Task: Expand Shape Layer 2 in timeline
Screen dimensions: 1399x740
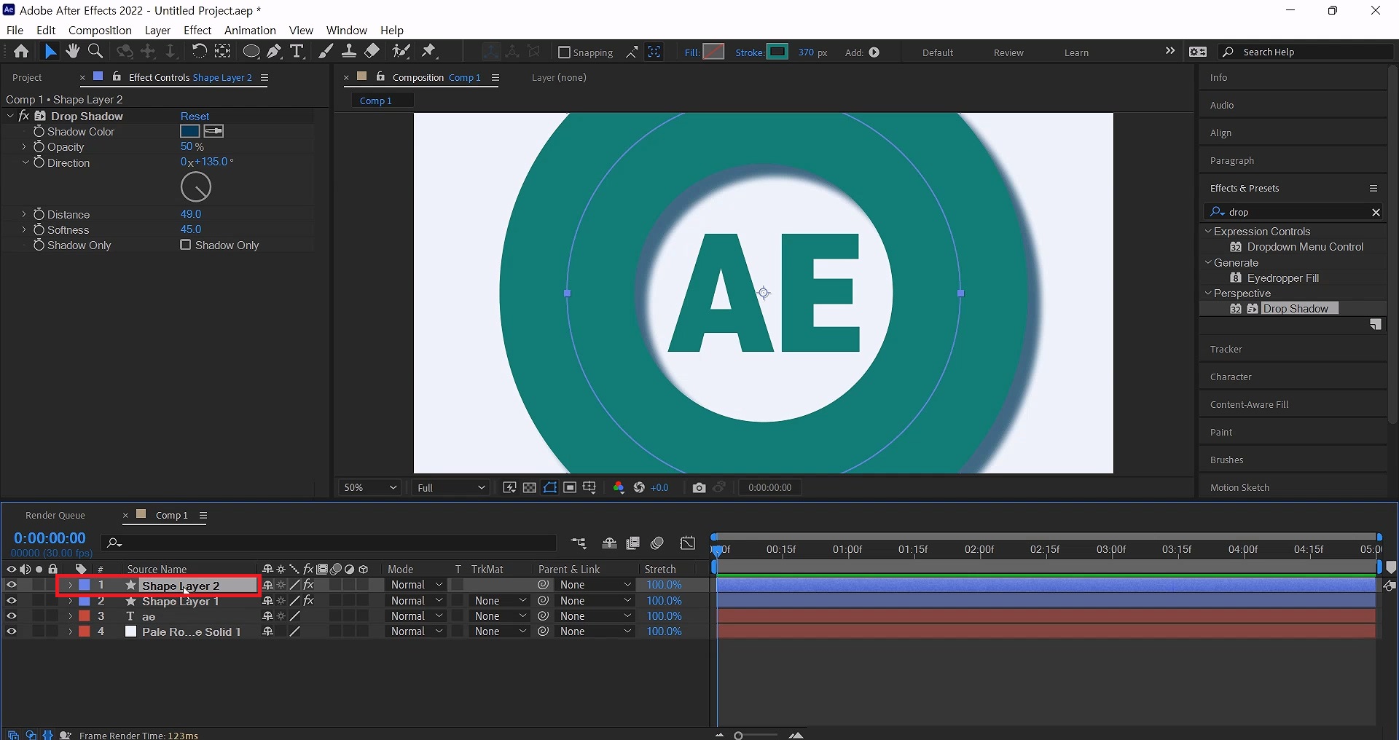Action: tap(70, 585)
